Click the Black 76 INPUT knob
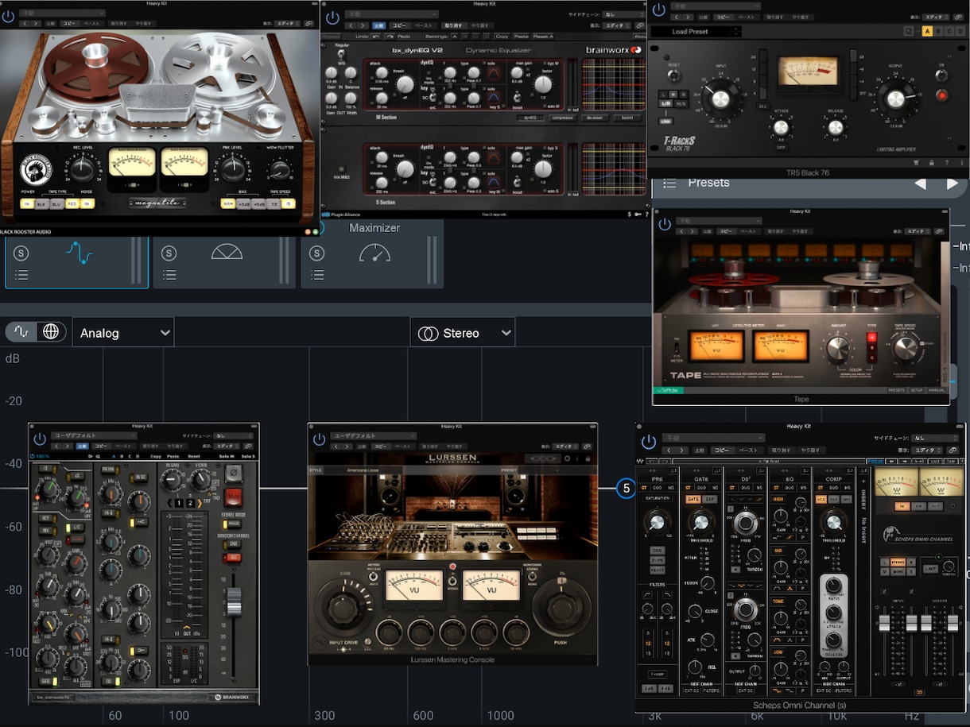This screenshot has width=970, height=727. click(720, 99)
